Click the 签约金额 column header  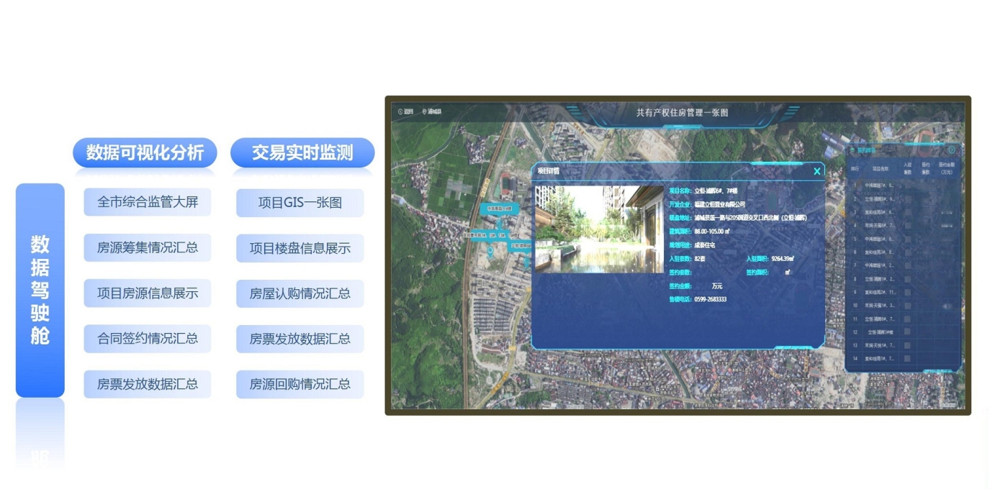tap(946, 169)
